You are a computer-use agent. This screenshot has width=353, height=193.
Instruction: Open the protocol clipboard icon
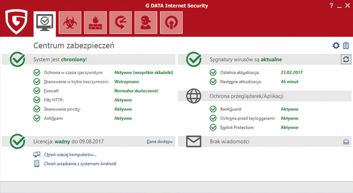(346, 46)
